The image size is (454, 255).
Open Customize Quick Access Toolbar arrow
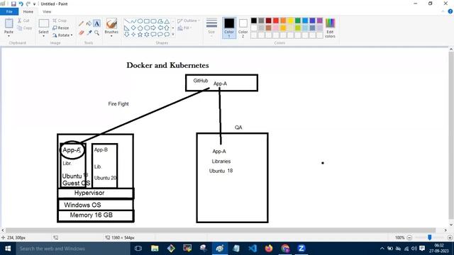click(x=34, y=4)
